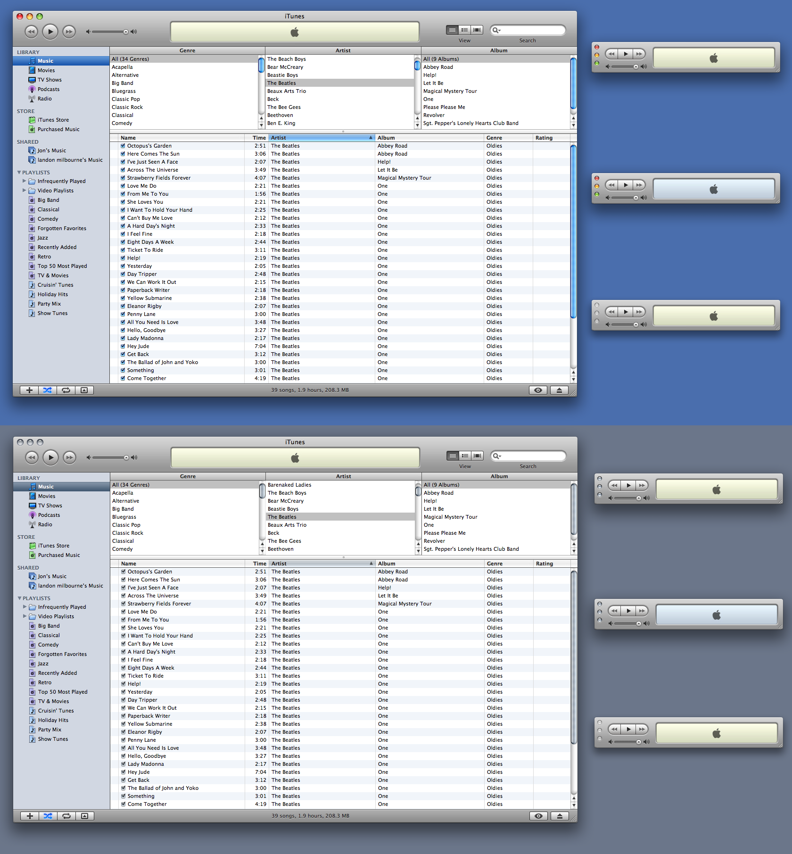Sort by Album column in top song list

click(x=429, y=138)
